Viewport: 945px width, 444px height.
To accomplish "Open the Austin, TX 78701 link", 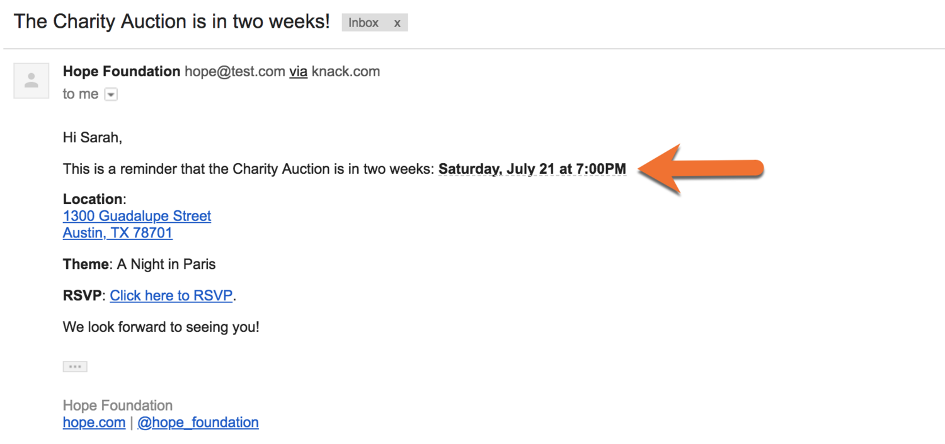I will (x=117, y=233).
